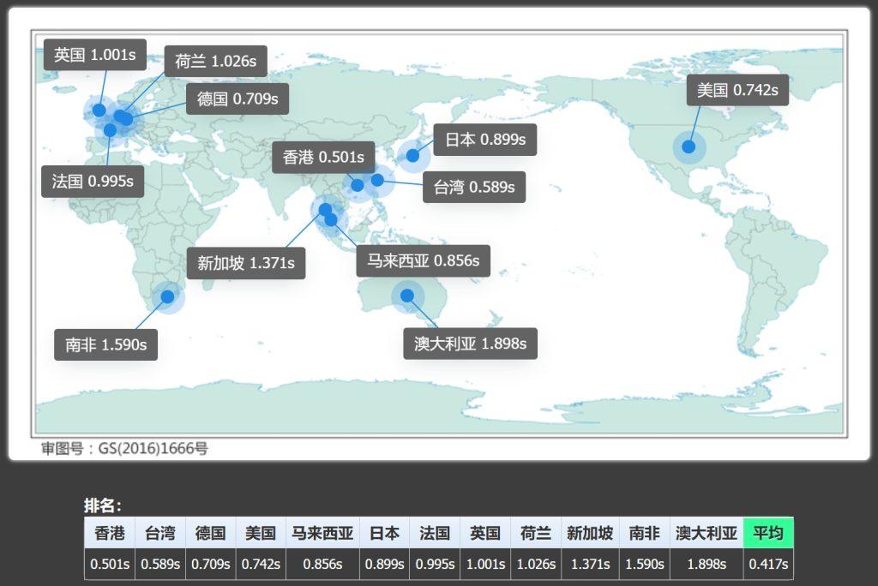Click the 香港 0.501s map label
The height and width of the screenshot is (586, 878).
coord(323,158)
